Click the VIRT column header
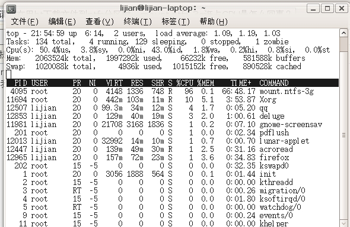The width and height of the screenshot is (350, 227). (114, 83)
